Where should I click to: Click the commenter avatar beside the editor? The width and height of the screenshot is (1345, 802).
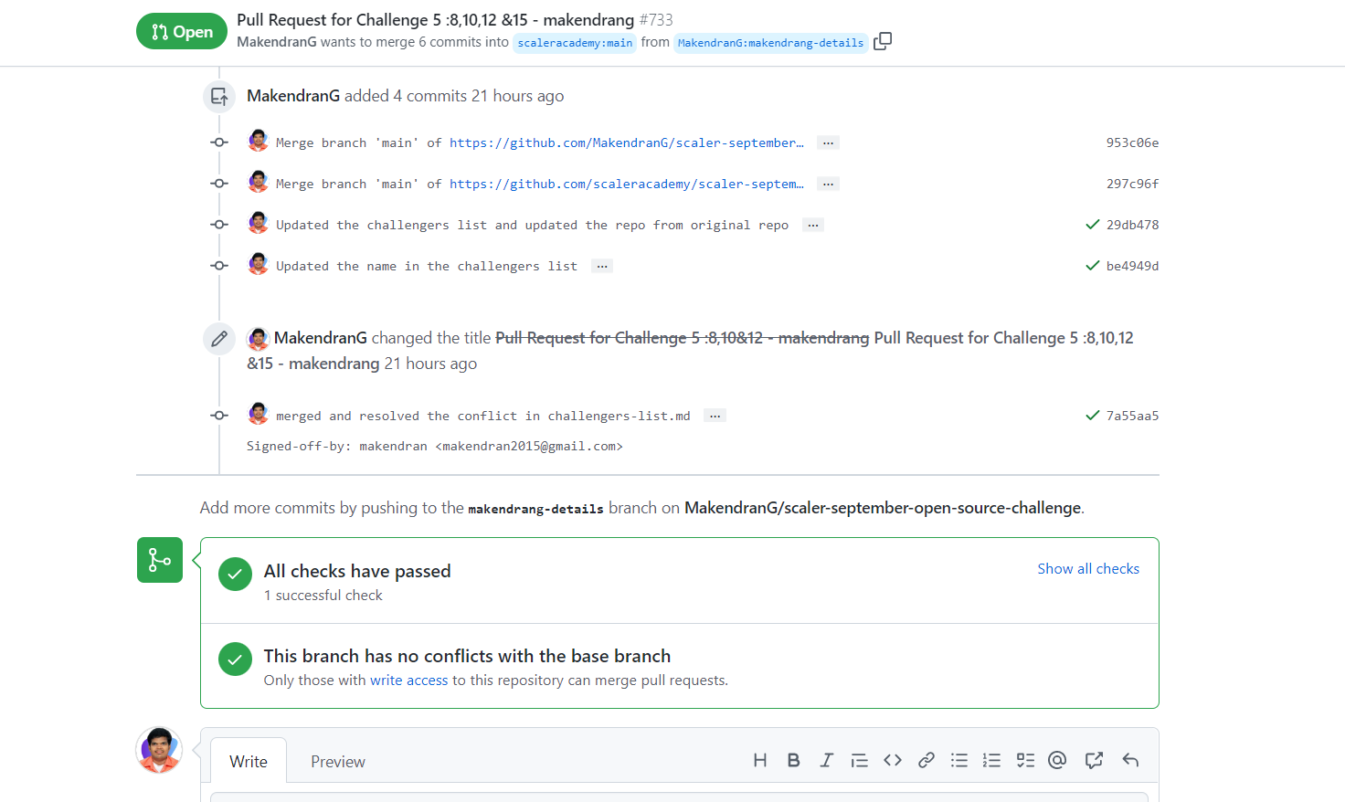[159, 750]
